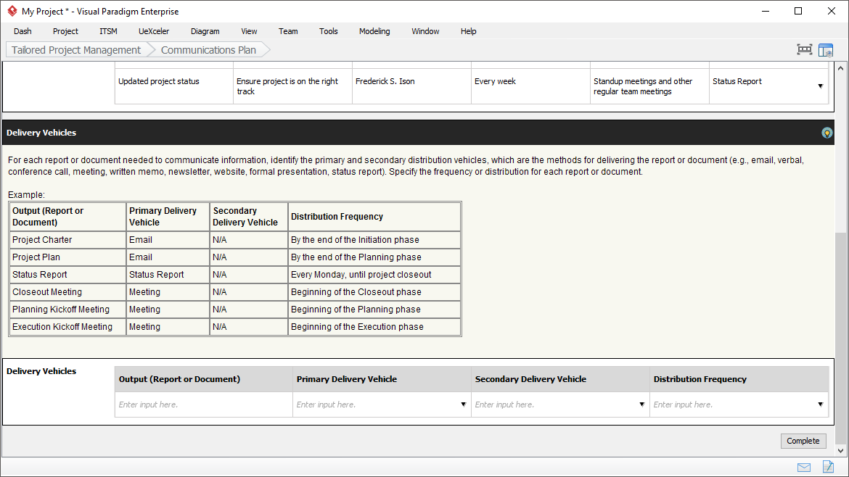This screenshot has width=849, height=477.
Task: Click the Output (Report or Document) input field
Action: [204, 405]
